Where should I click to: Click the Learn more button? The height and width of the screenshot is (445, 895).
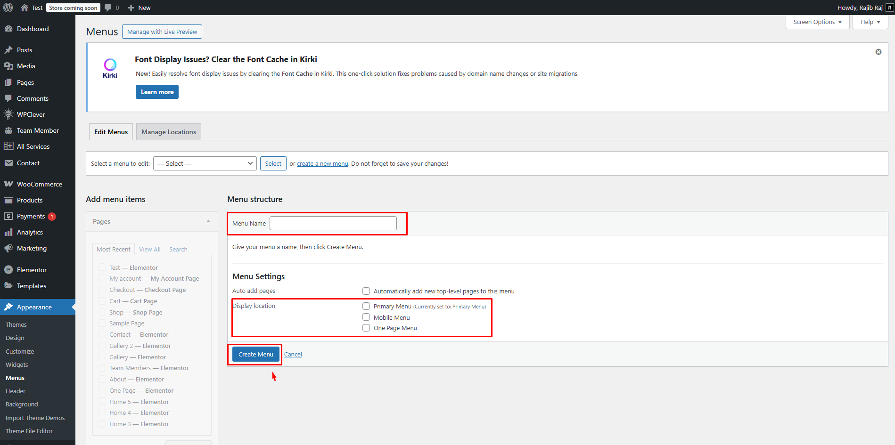click(157, 92)
